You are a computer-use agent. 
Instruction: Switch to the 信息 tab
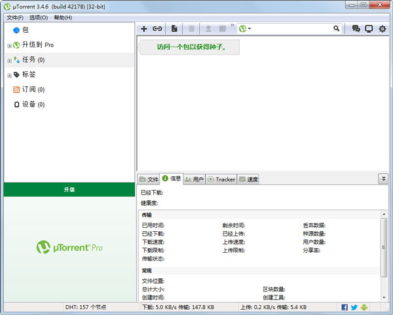(x=172, y=178)
